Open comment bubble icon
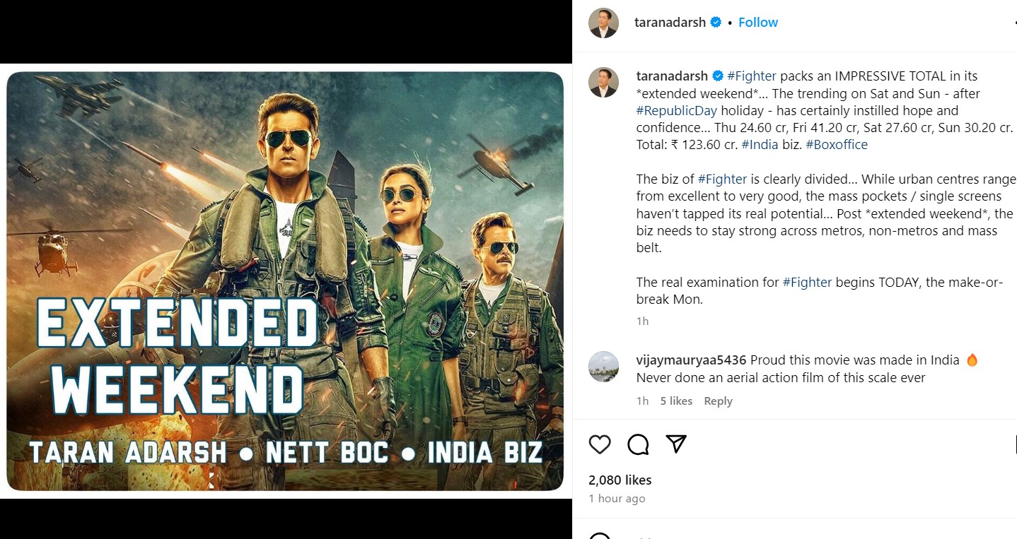The width and height of the screenshot is (1017, 539). point(638,444)
